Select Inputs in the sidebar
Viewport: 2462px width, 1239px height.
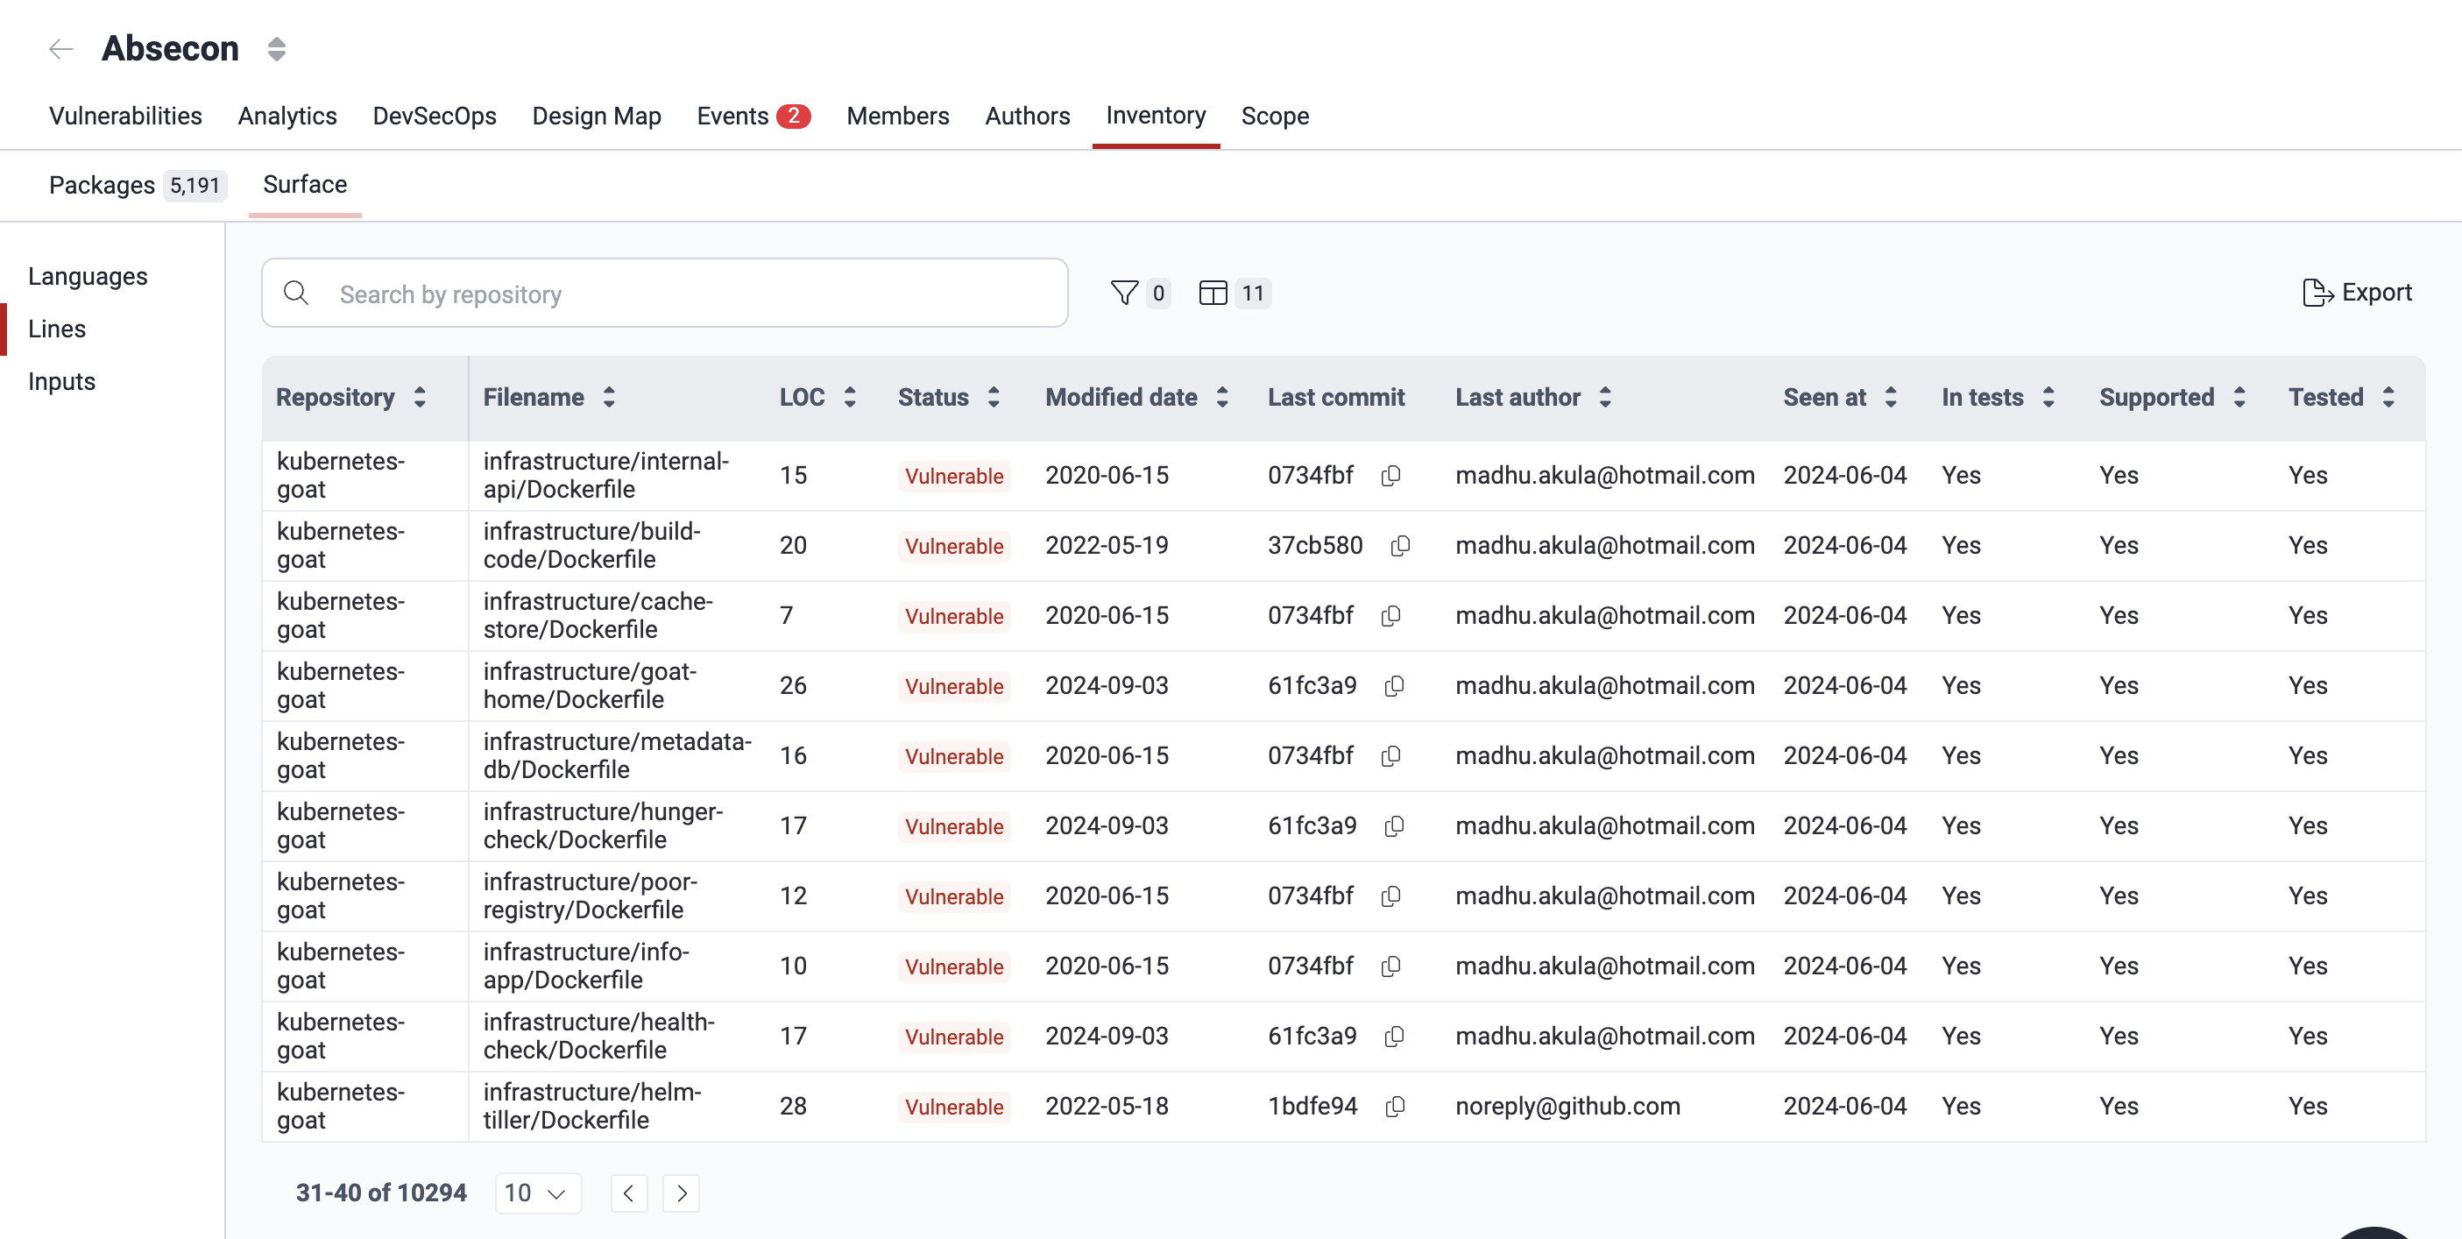61,380
